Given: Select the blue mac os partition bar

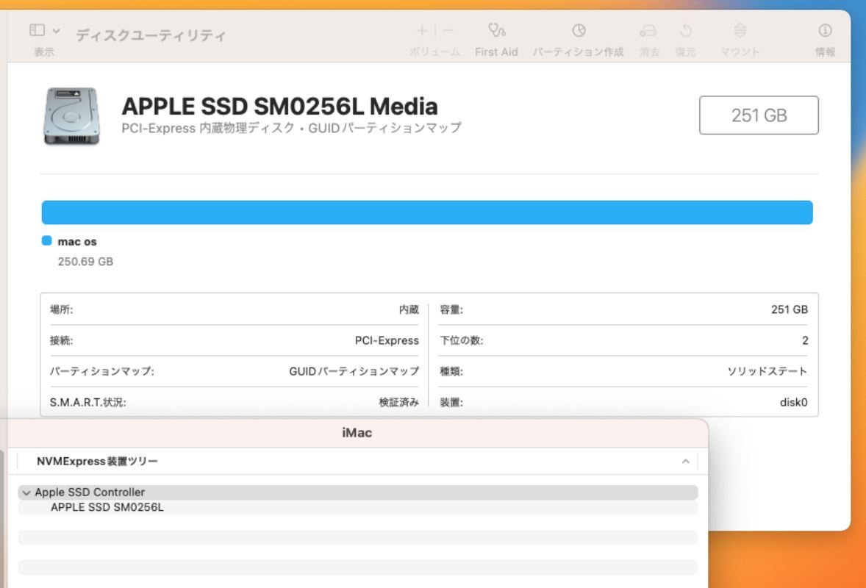Looking at the screenshot, I should [427, 212].
